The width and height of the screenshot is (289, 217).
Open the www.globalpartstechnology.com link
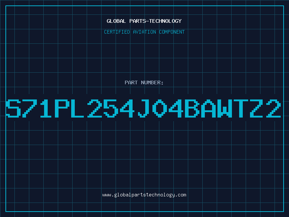click(144, 195)
